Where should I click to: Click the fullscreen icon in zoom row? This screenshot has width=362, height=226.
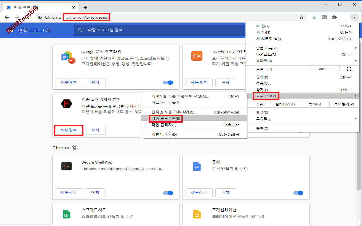point(349,69)
